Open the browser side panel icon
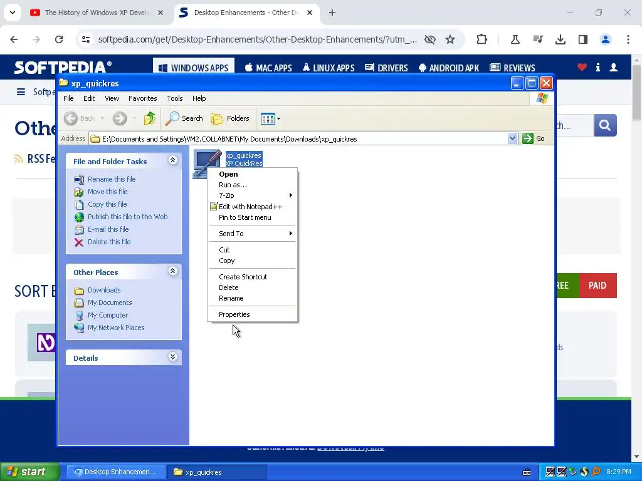Image resolution: width=642 pixels, height=481 pixels. coord(582,39)
